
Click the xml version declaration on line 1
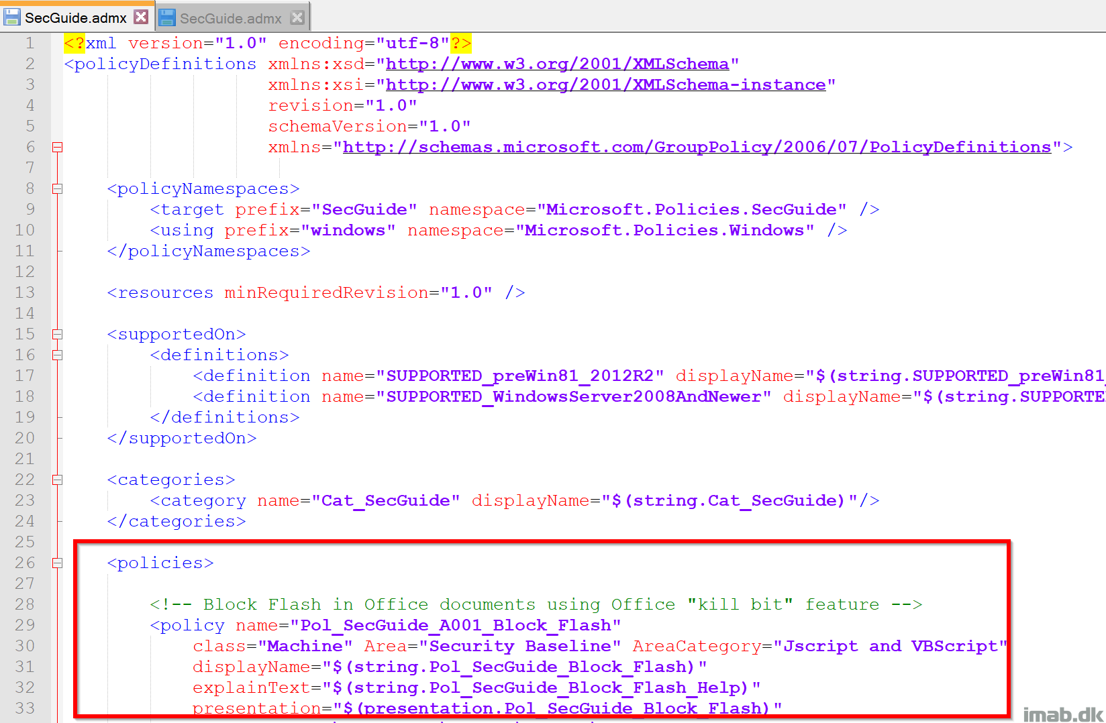tap(268, 43)
